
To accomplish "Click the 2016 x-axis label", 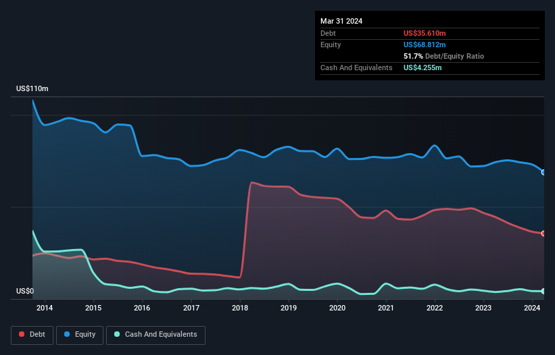I will coord(142,308).
